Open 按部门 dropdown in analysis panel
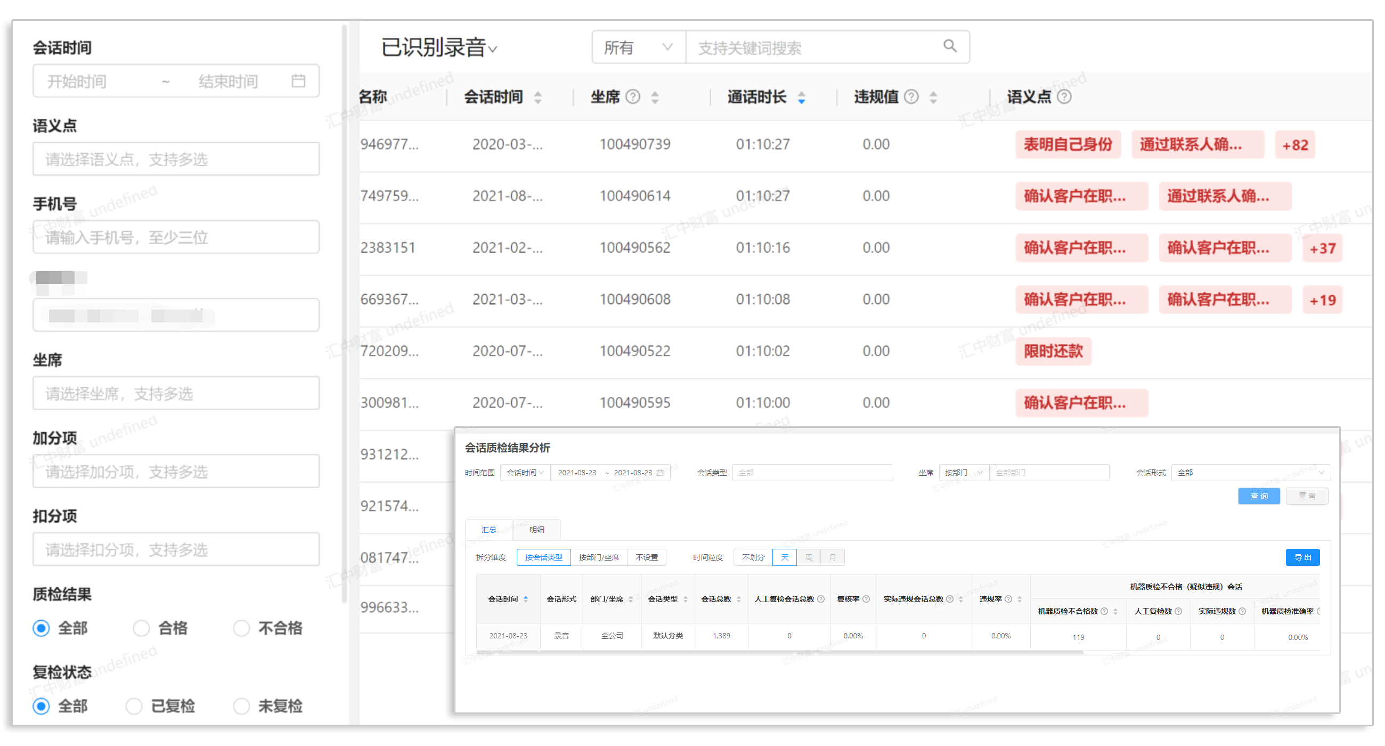 [x=964, y=473]
